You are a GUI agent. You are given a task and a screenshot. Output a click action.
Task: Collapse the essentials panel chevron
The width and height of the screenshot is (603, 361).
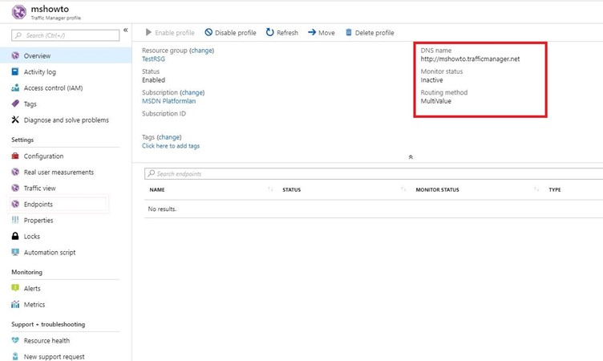[411, 157]
